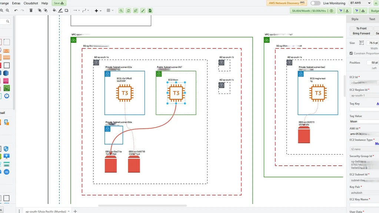The width and height of the screenshot is (379, 213).
Task: Add a new page with plus icon
Action: tap(75, 211)
